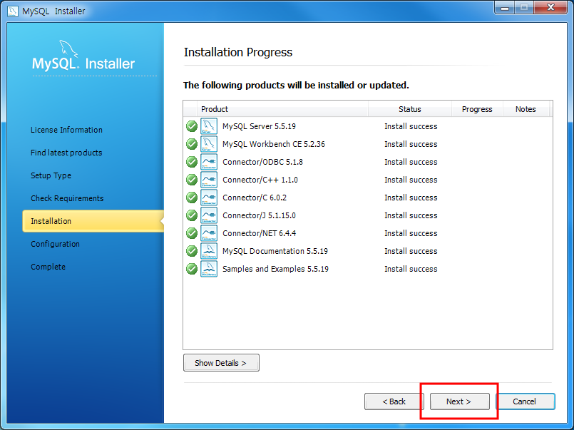The image size is (574, 430).
Task: Select the highlighted Installation step
Action: (x=93, y=221)
